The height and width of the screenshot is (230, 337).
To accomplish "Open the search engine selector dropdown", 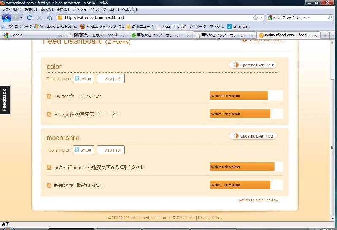I will 272,18.
